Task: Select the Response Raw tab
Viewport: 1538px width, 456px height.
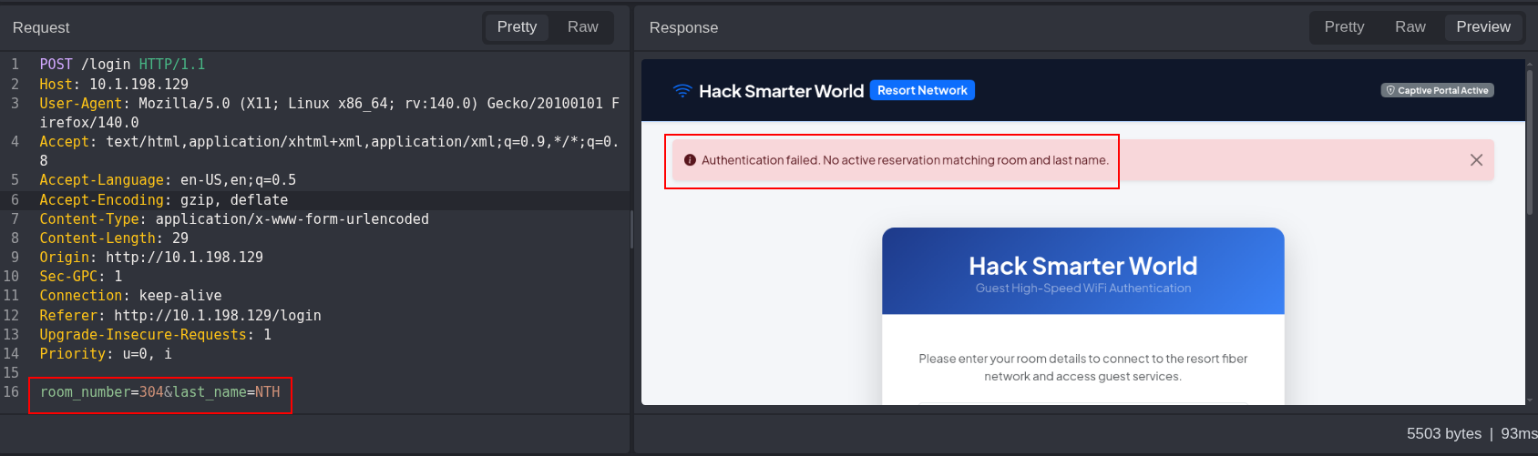Action: point(1410,27)
